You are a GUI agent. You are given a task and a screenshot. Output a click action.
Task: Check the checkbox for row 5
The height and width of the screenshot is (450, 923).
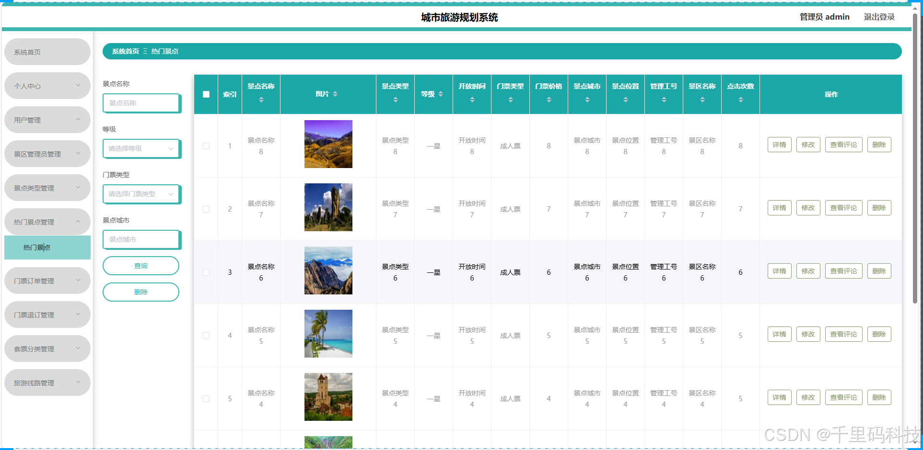click(206, 399)
